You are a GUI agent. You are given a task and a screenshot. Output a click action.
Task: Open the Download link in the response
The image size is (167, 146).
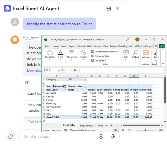pos(34,70)
